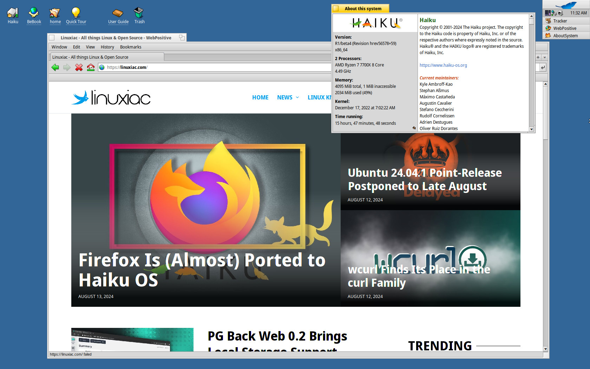Go forward using the forward arrow

coord(67,67)
